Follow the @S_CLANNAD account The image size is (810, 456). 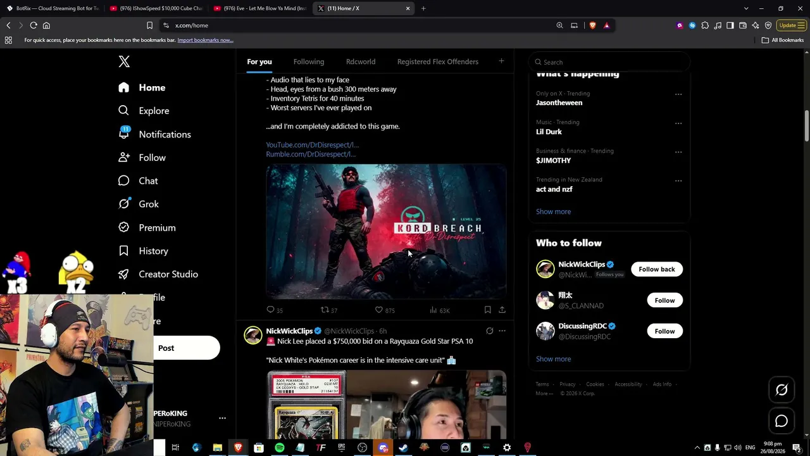point(664,300)
